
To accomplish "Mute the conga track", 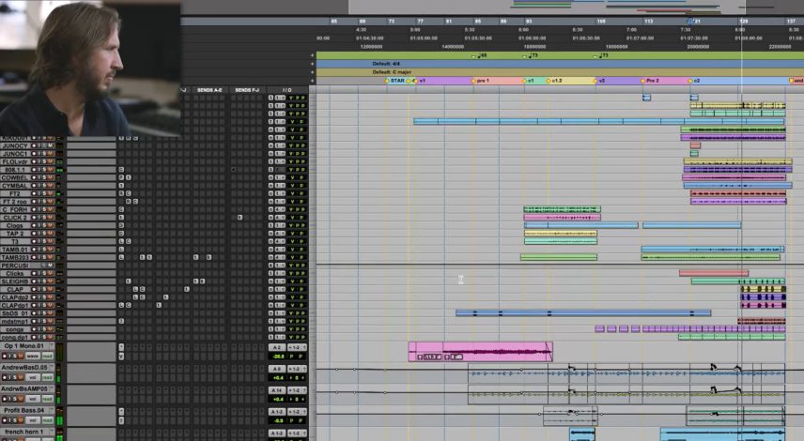I will [51, 329].
